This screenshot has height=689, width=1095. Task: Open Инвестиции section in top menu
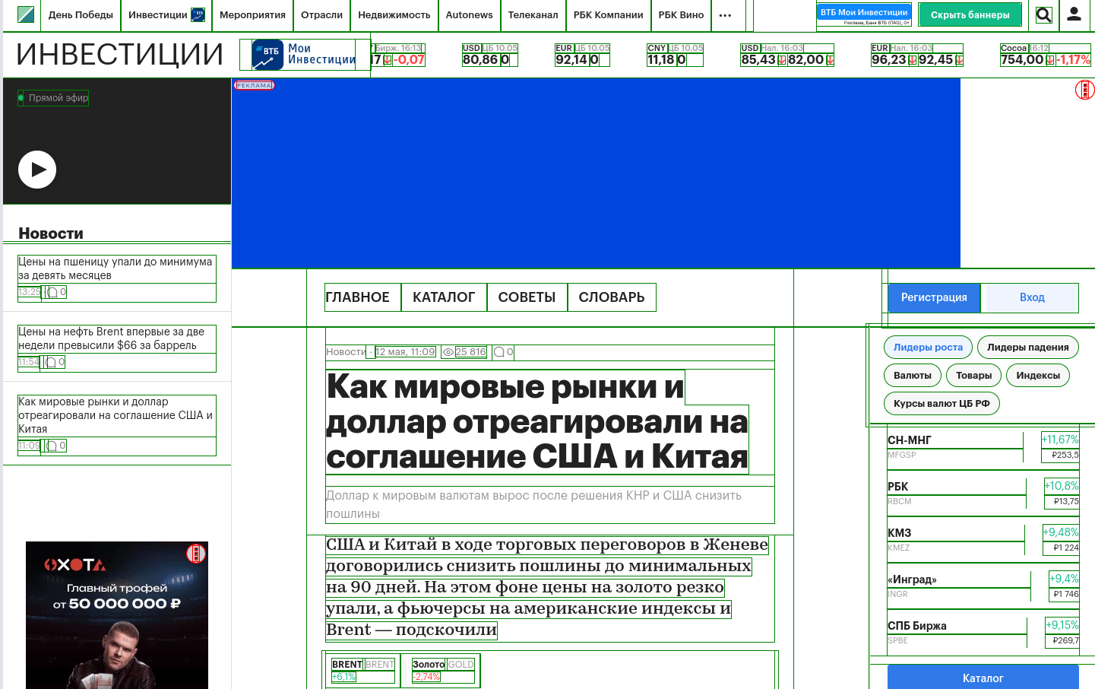click(x=166, y=15)
